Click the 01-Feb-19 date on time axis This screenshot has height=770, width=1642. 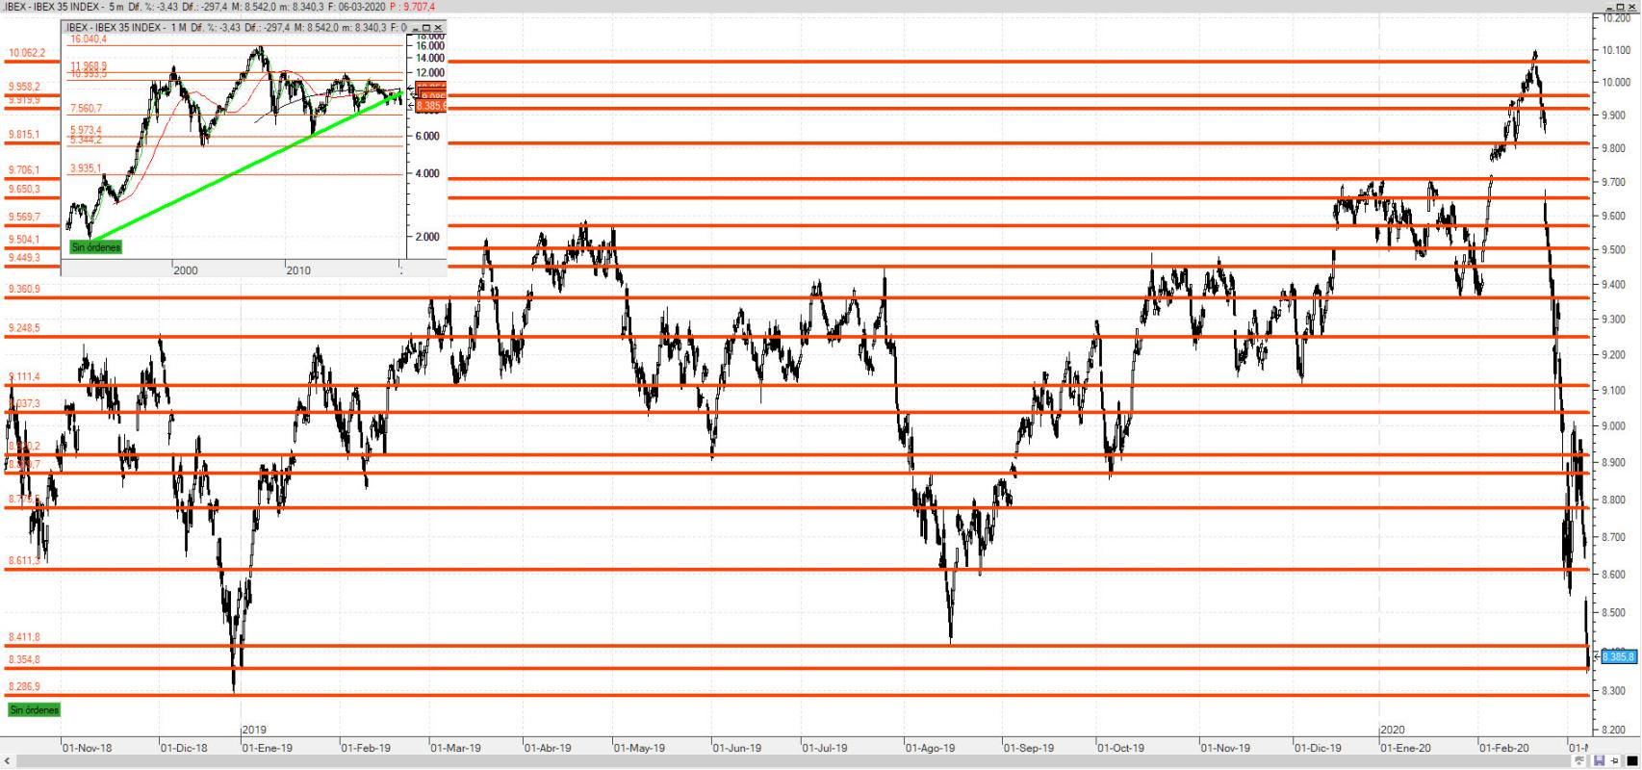(x=367, y=747)
